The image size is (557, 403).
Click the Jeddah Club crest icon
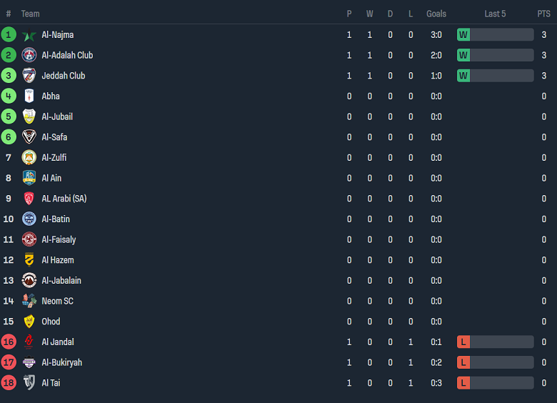click(29, 76)
